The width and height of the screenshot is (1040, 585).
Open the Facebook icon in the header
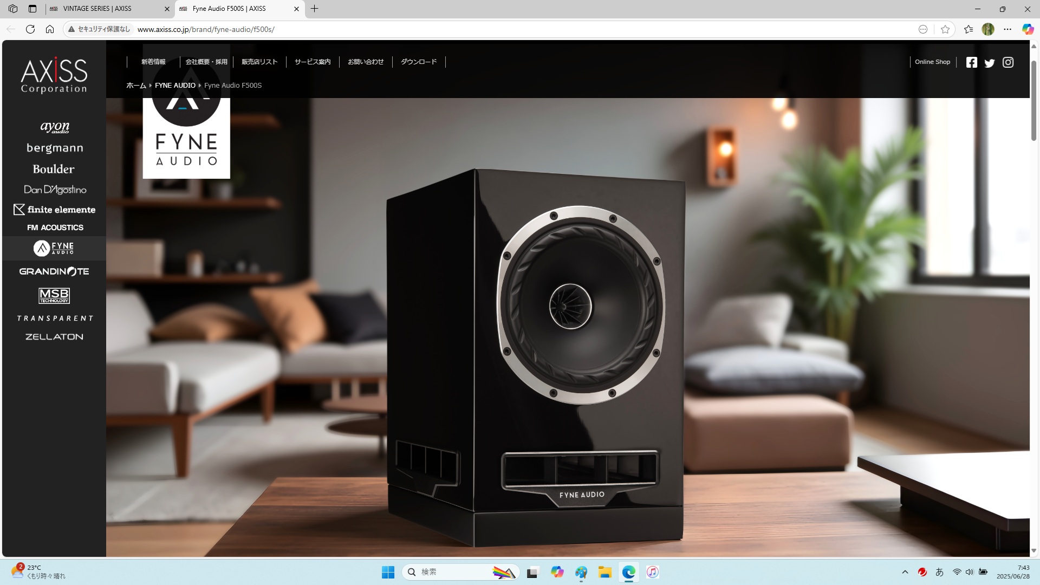972,62
